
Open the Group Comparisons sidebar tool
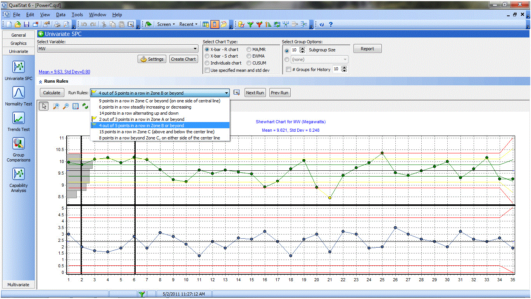click(19, 149)
